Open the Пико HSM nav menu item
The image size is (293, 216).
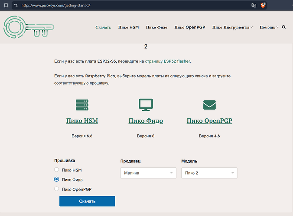[x=129, y=27]
